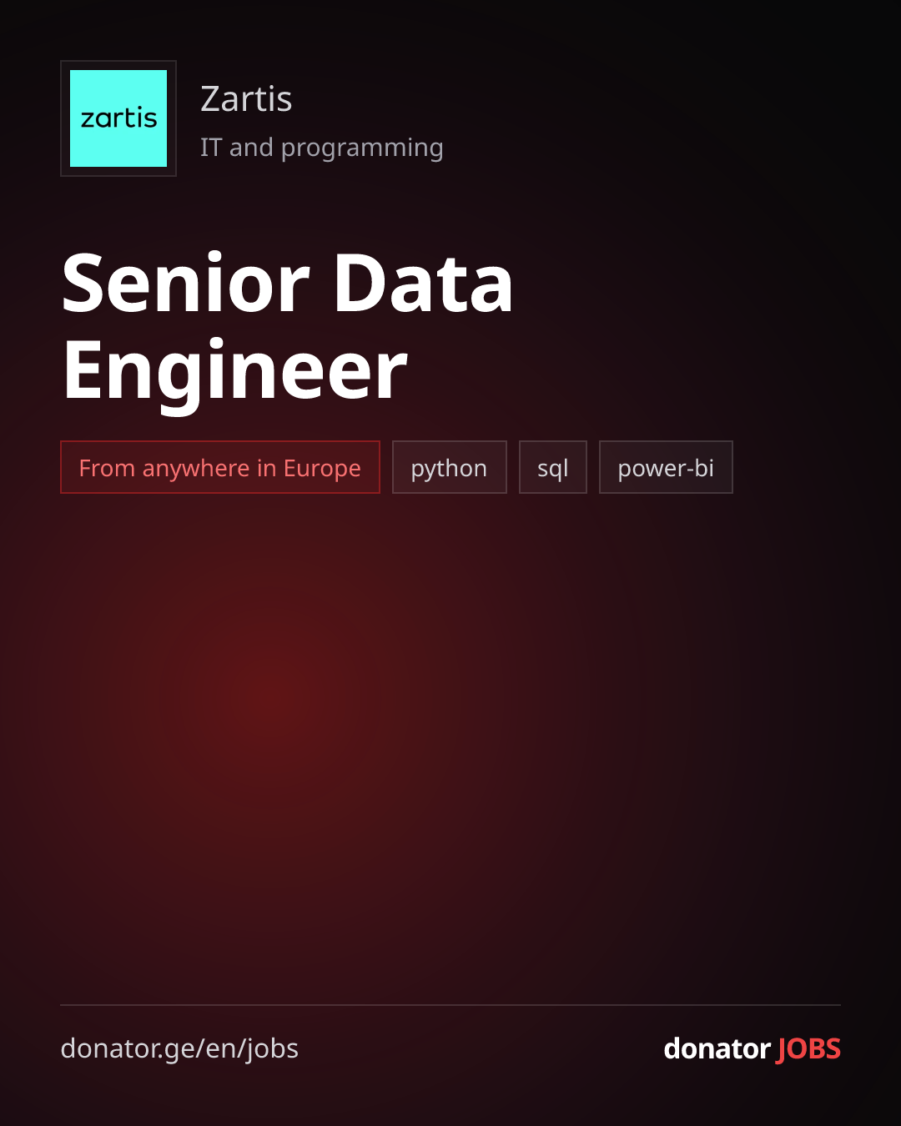The width and height of the screenshot is (901, 1126).
Task: Select the power-bi skill tag
Action: [x=666, y=467]
